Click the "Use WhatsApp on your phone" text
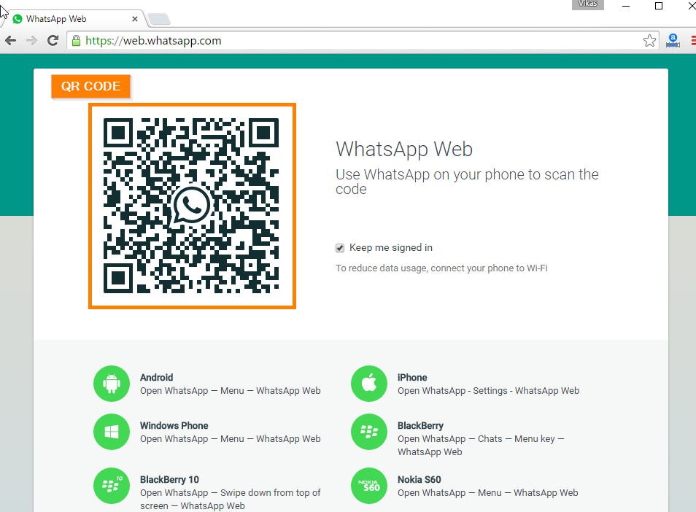 point(467,182)
